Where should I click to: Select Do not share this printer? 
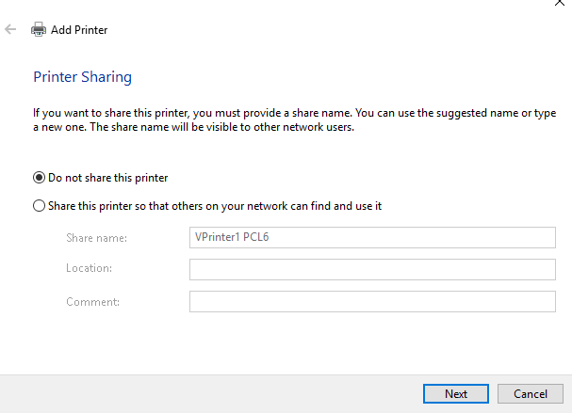pyautogui.click(x=39, y=178)
